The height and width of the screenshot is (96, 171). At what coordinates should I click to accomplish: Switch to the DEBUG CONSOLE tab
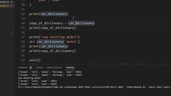(54, 67)
